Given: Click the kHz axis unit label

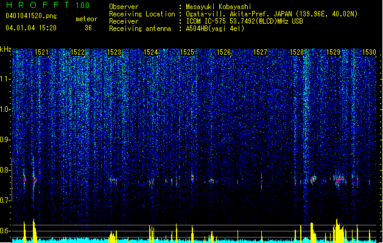Looking at the screenshot, I should pyautogui.click(x=5, y=49).
